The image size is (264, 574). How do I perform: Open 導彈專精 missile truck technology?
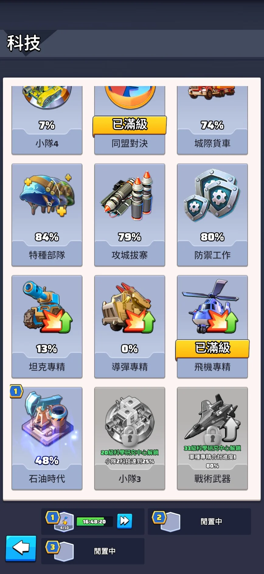130,326
